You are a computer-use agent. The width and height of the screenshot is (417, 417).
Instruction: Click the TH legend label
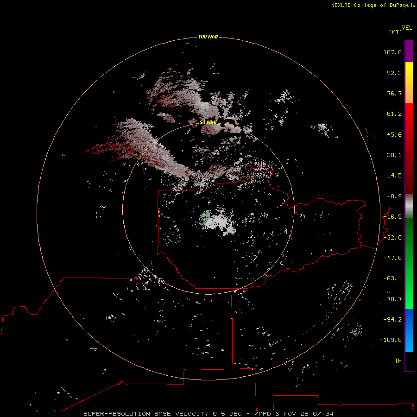pos(398,361)
